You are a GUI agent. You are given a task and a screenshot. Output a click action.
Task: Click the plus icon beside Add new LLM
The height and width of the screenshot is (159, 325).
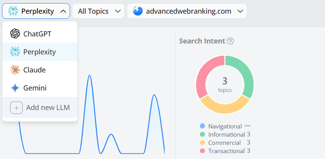coord(16,108)
